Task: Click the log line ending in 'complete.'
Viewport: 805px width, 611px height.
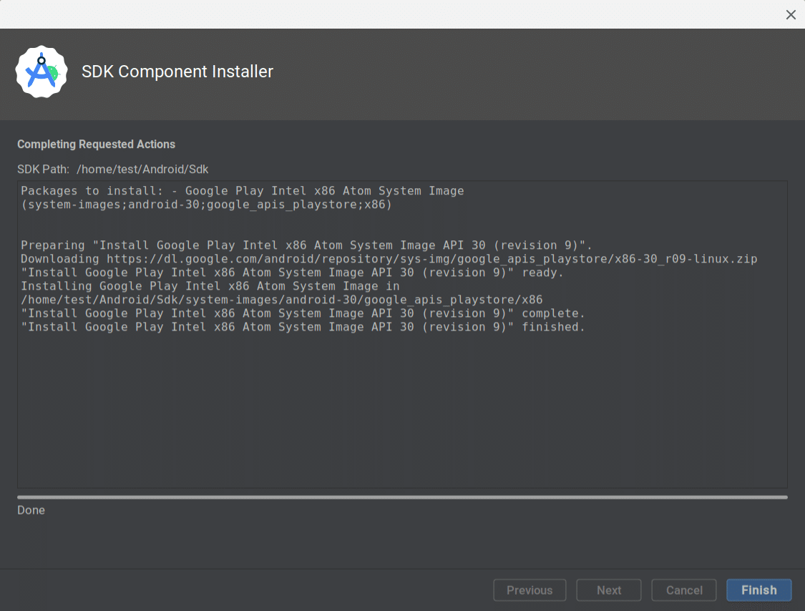Action: pyautogui.click(x=303, y=313)
